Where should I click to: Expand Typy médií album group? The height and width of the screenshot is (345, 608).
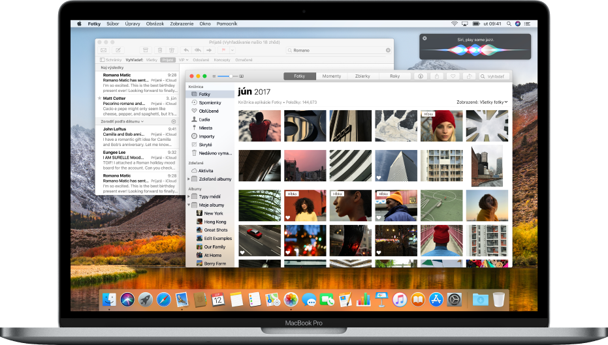coord(189,197)
